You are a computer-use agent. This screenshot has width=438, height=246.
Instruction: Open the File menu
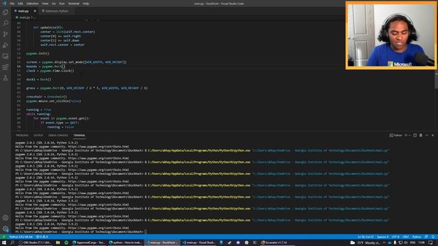click(12, 3)
